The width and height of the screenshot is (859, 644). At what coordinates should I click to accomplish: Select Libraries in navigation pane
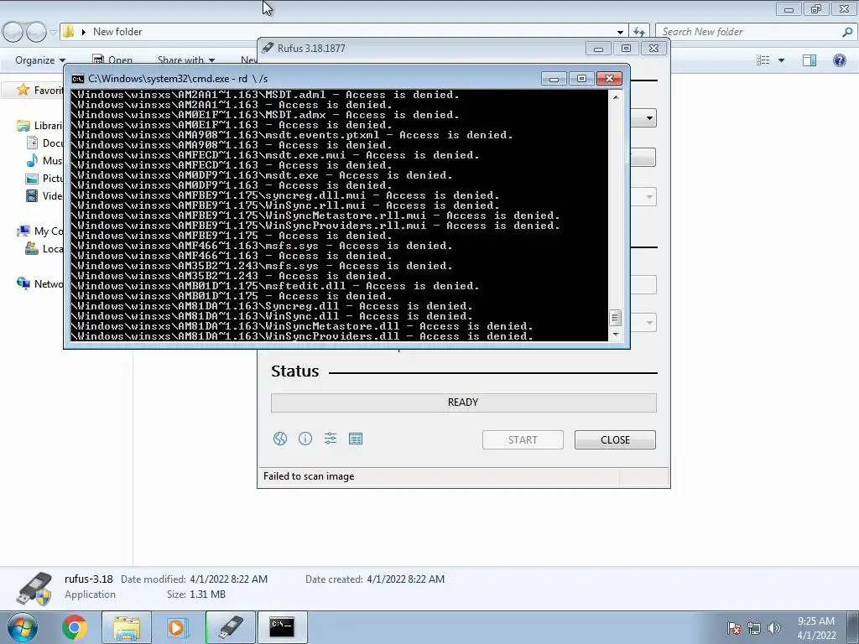point(40,126)
